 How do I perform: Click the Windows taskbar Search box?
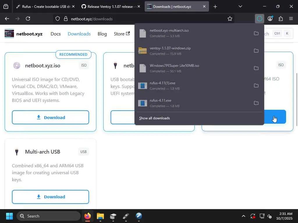coord(49,216)
